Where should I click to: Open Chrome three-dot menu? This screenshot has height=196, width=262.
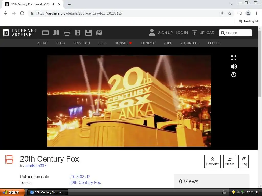(256, 13)
